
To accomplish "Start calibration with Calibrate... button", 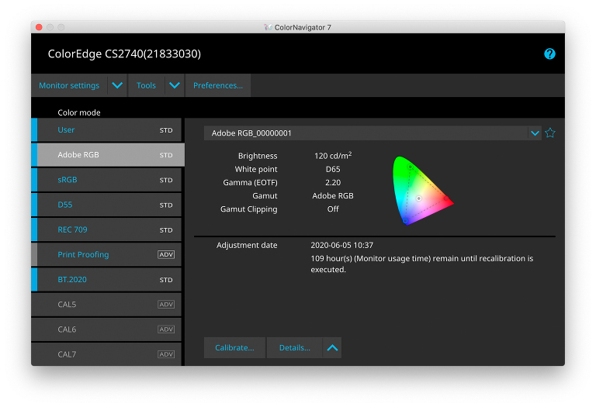I will tap(234, 348).
